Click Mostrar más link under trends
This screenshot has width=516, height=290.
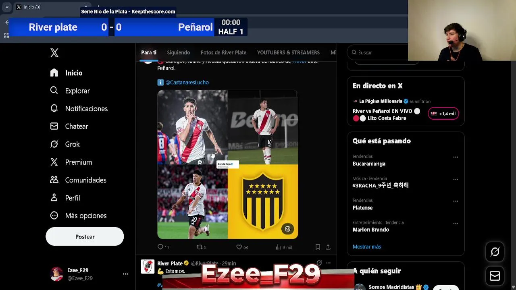point(367,246)
